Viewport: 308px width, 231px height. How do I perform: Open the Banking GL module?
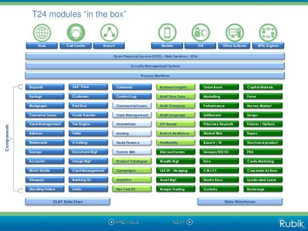[88, 180]
